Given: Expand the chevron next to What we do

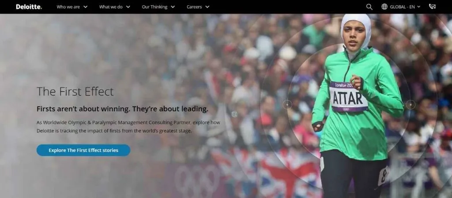Looking at the screenshot, I should (x=128, y=7).
